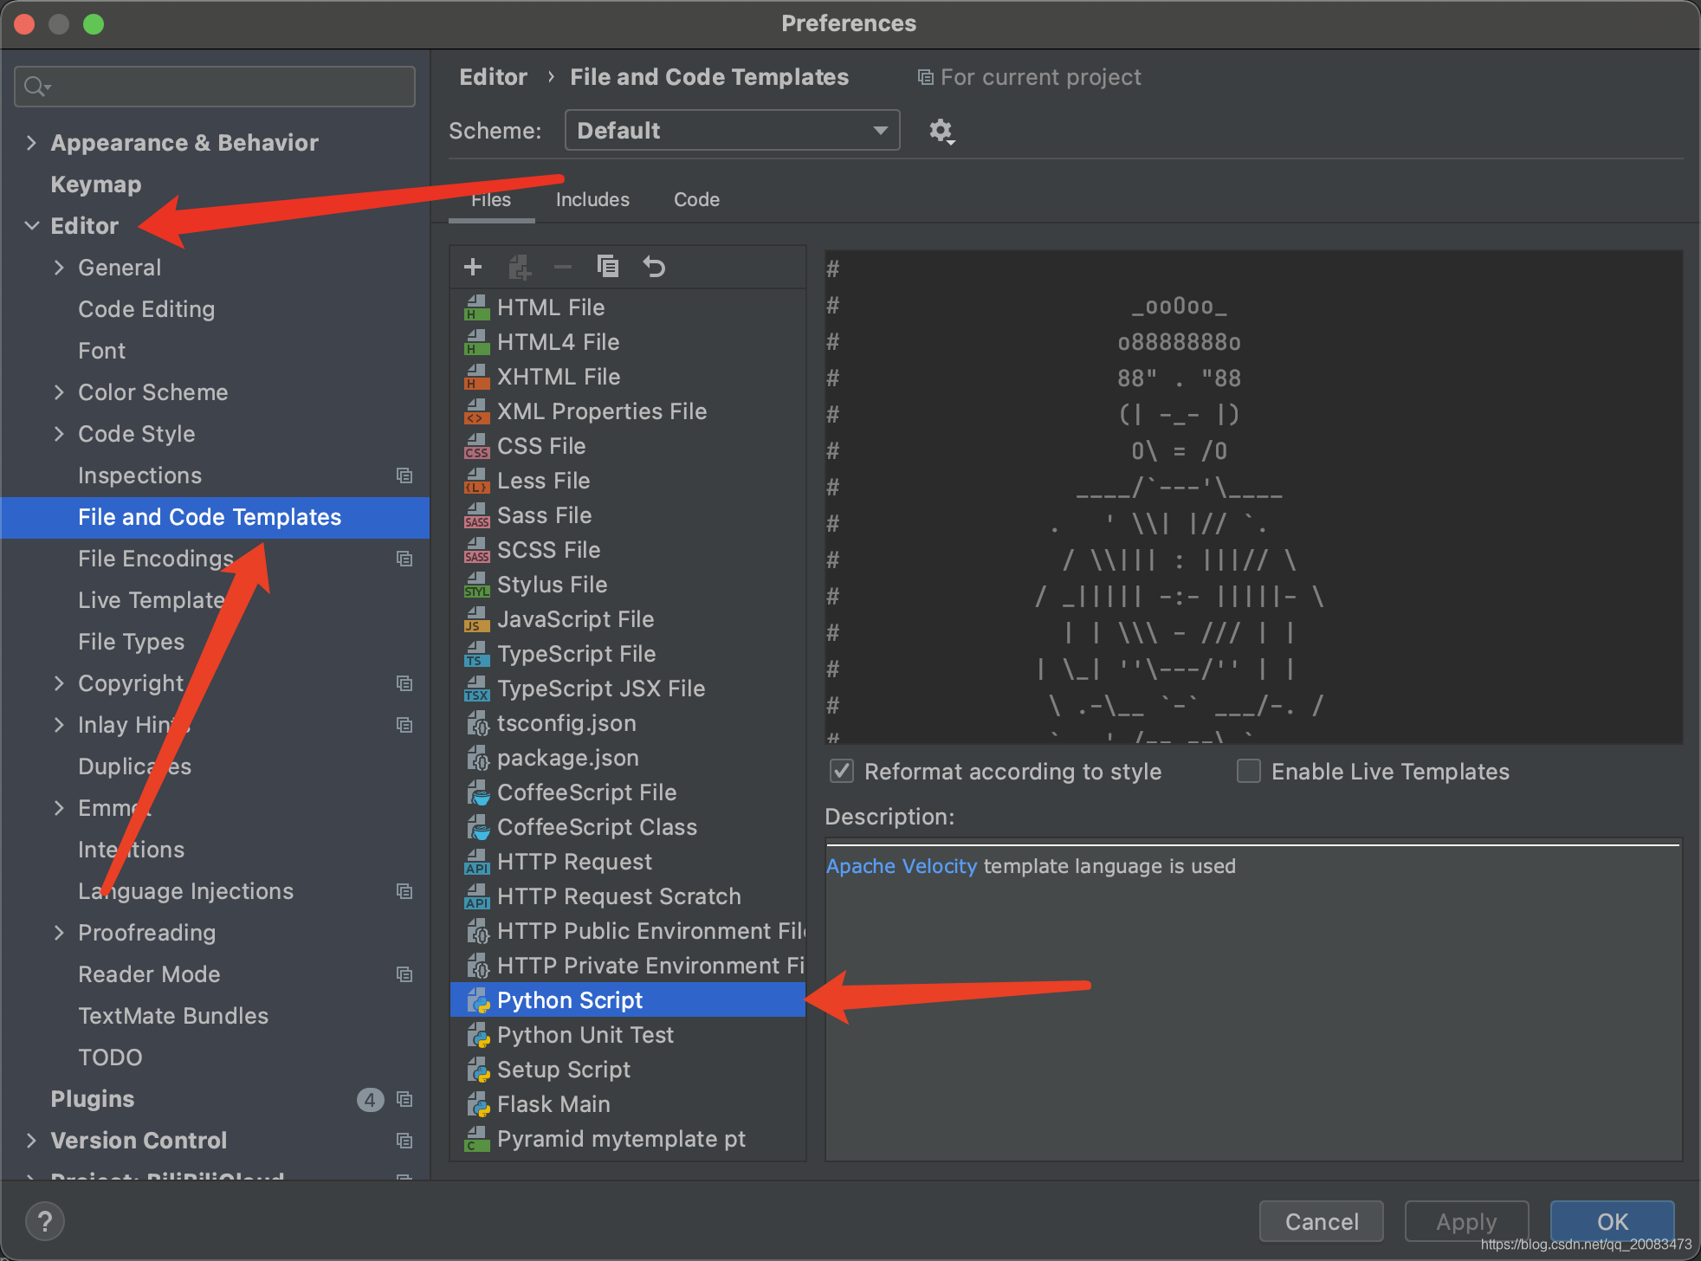
Task: Select the XML Properties File icon
Action: tap(477, 411)
